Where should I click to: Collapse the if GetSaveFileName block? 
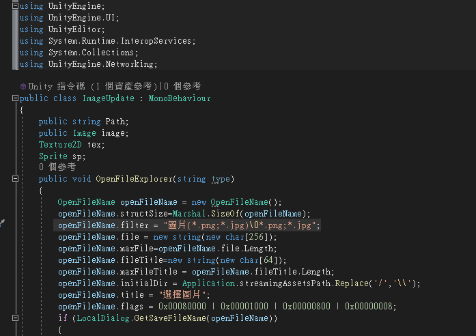15,318
